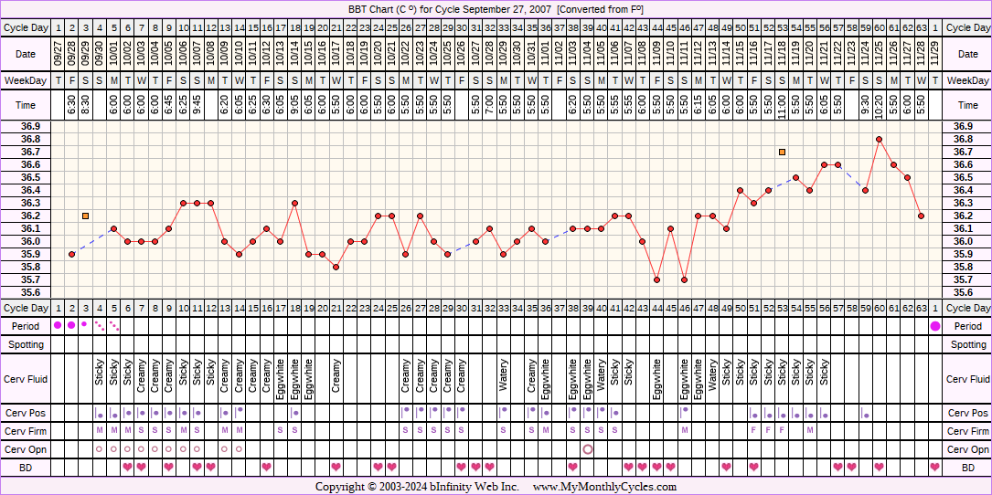Select the highest temperature point on day 60
Screen dimensions: 992x495
coord(879,139)
